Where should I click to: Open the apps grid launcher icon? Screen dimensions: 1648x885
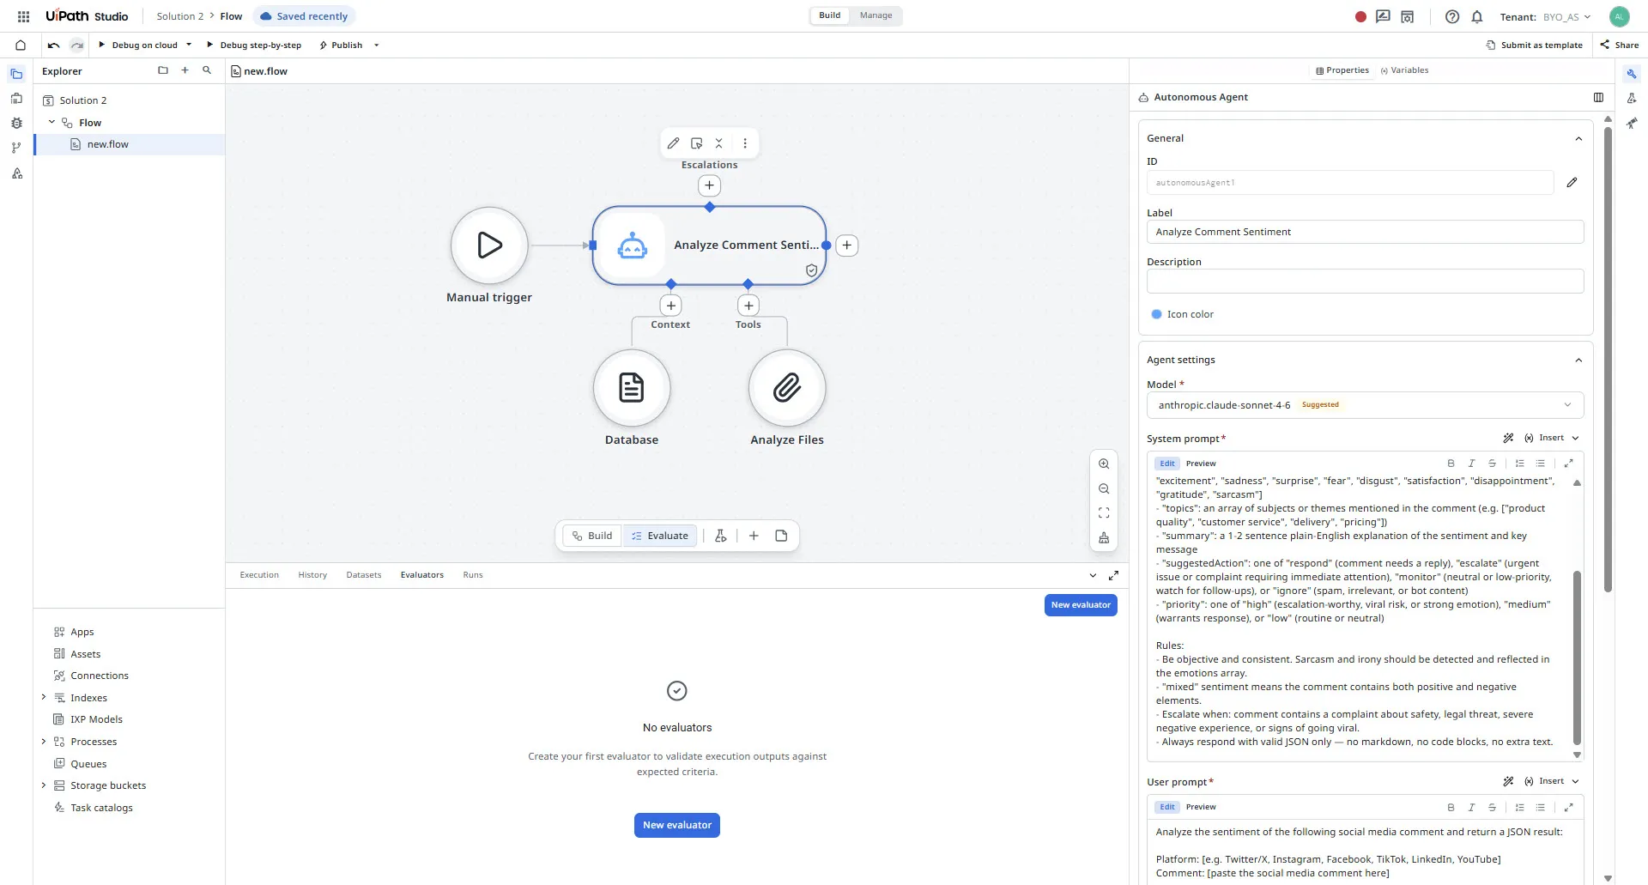[23, 16]
